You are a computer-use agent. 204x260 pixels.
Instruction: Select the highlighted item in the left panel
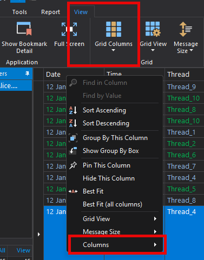pos(16,85)
